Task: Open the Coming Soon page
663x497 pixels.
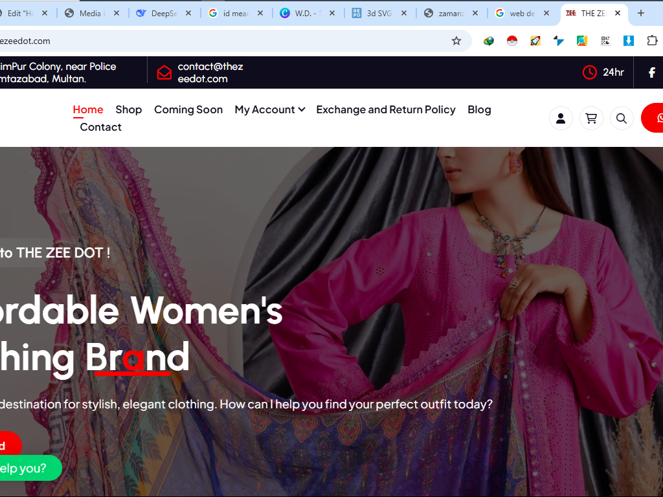Action: click(188, 109)
